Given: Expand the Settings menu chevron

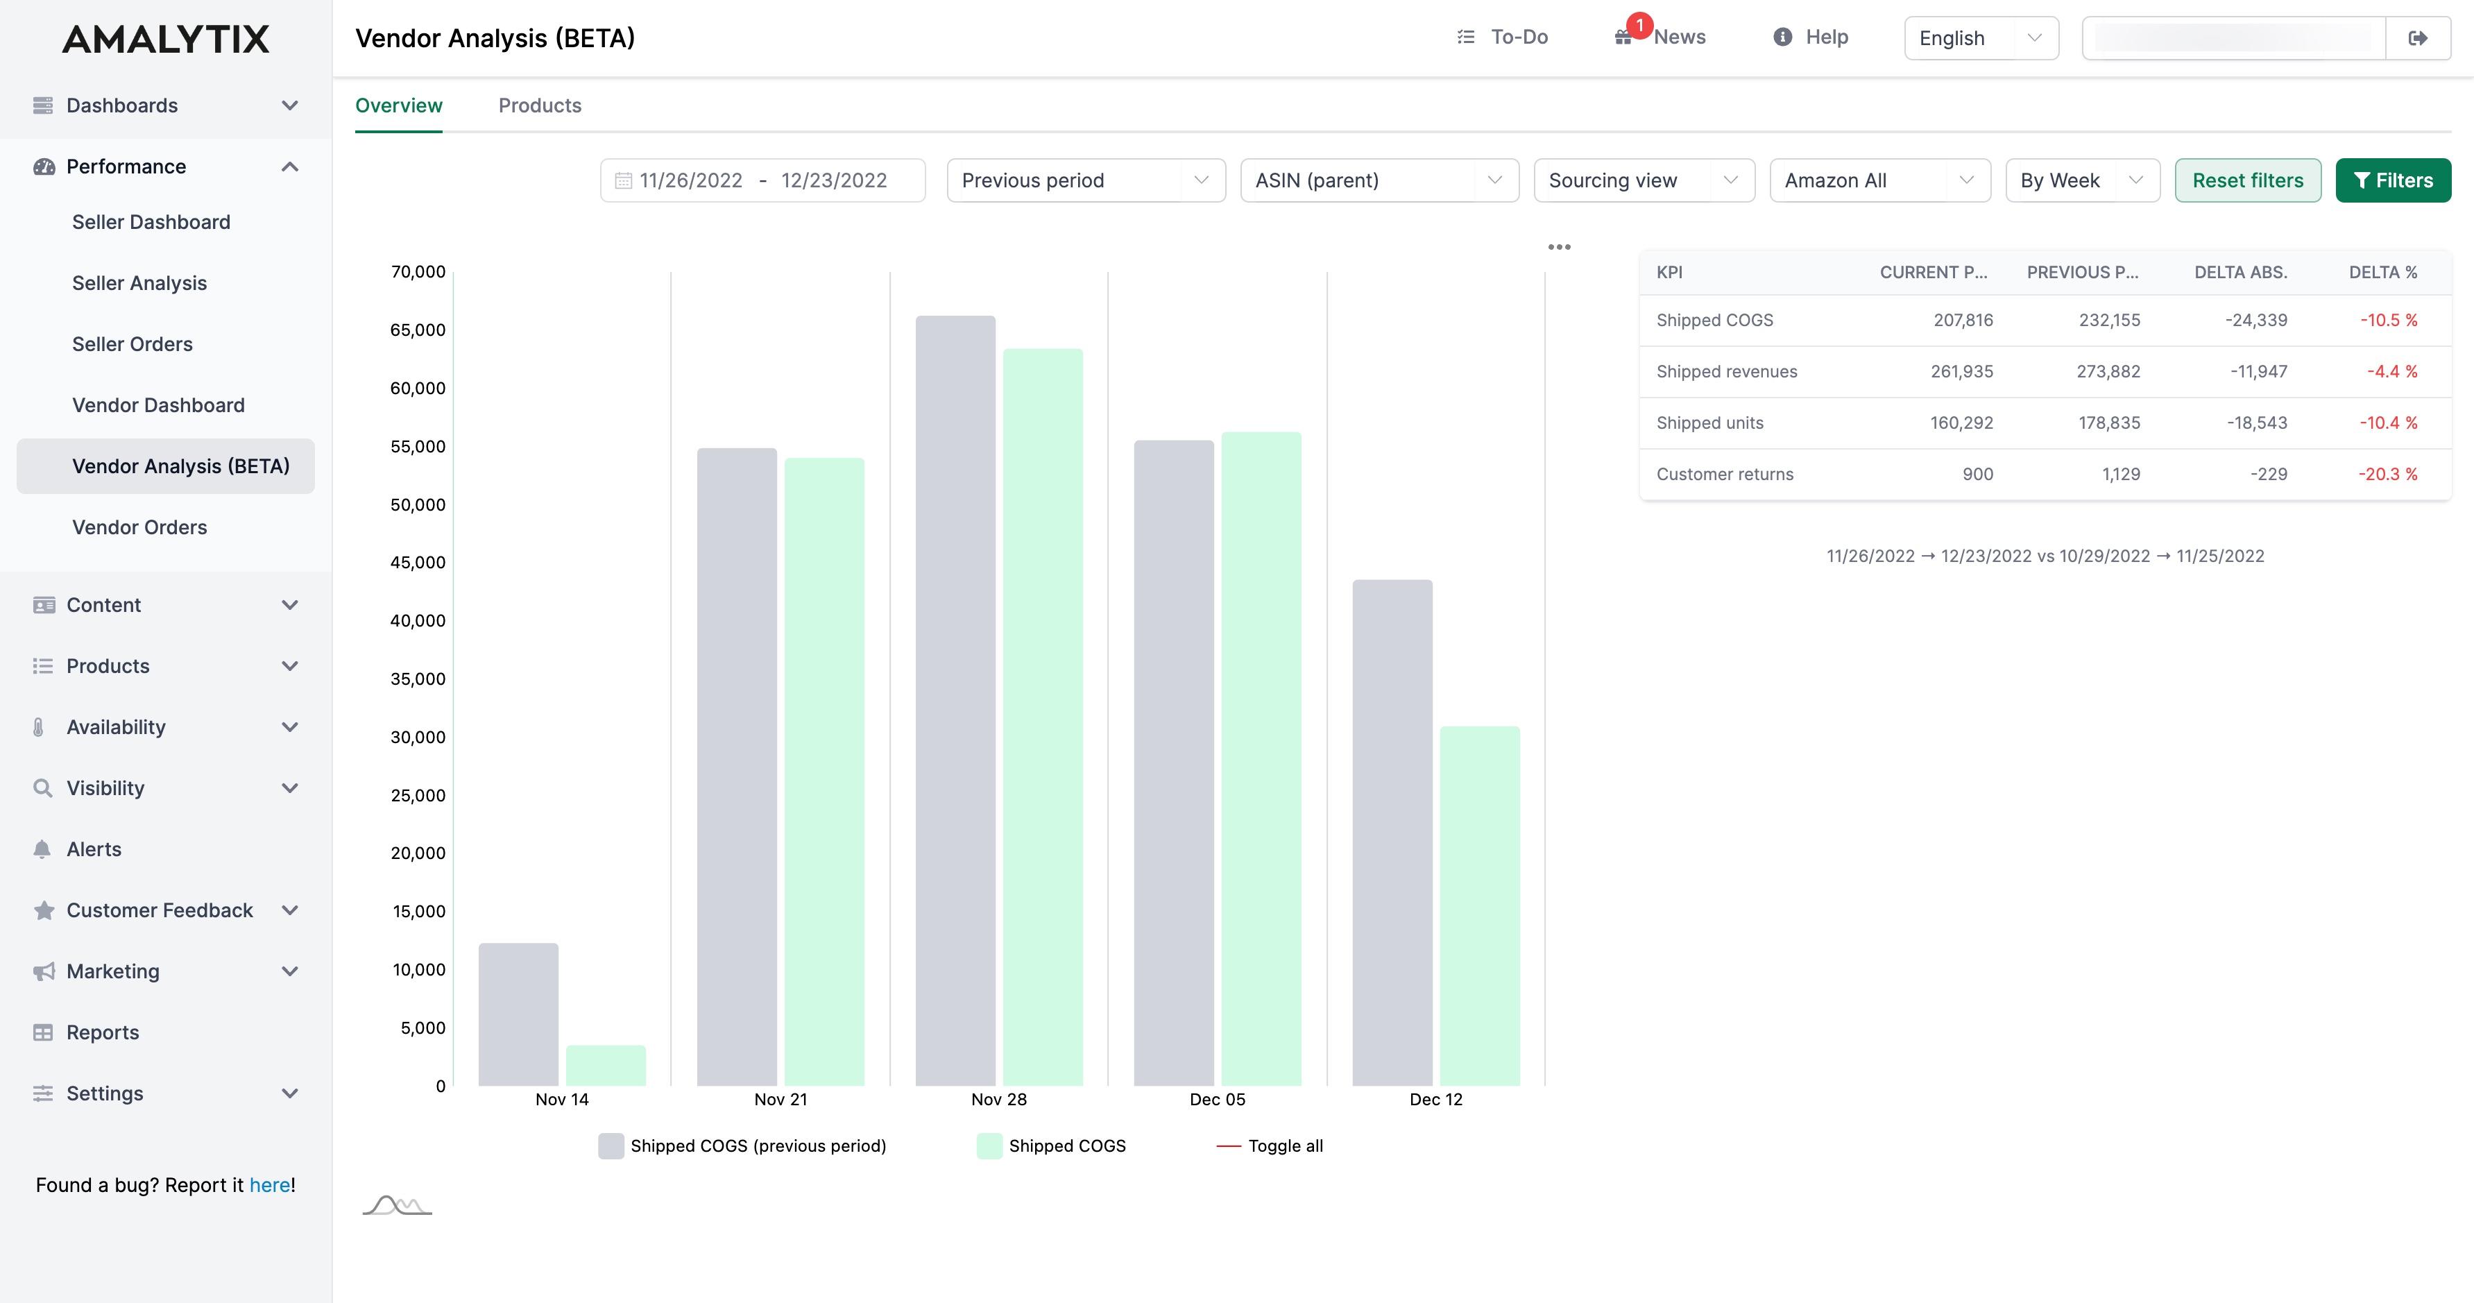Looking at the screenshot, I should (289, 1093).
